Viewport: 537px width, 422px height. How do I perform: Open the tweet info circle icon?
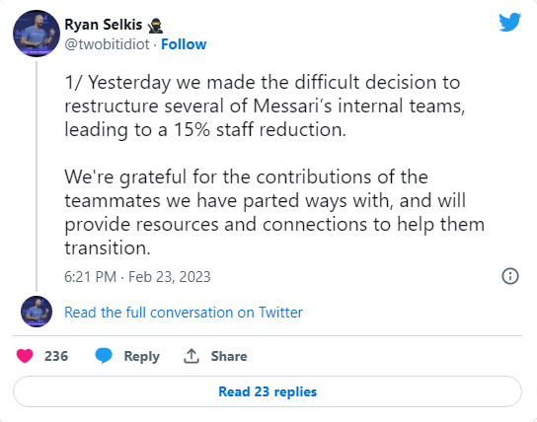510,276
